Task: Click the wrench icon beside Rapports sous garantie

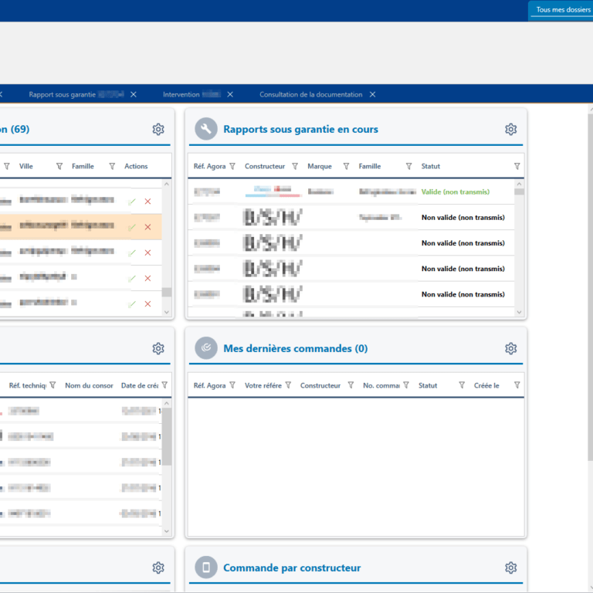Action: coord(205,129)
